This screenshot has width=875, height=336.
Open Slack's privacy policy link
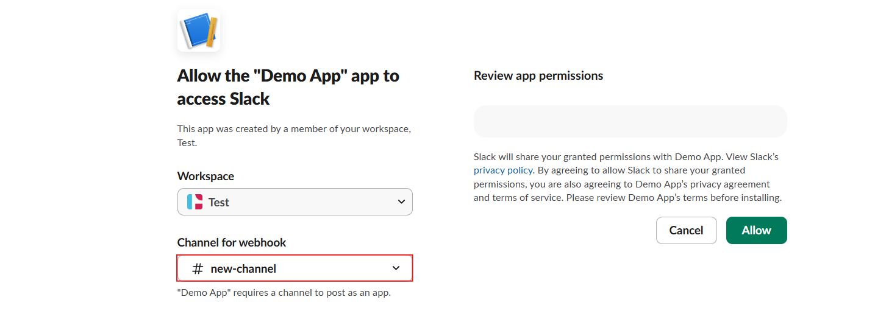click(503, 170)
